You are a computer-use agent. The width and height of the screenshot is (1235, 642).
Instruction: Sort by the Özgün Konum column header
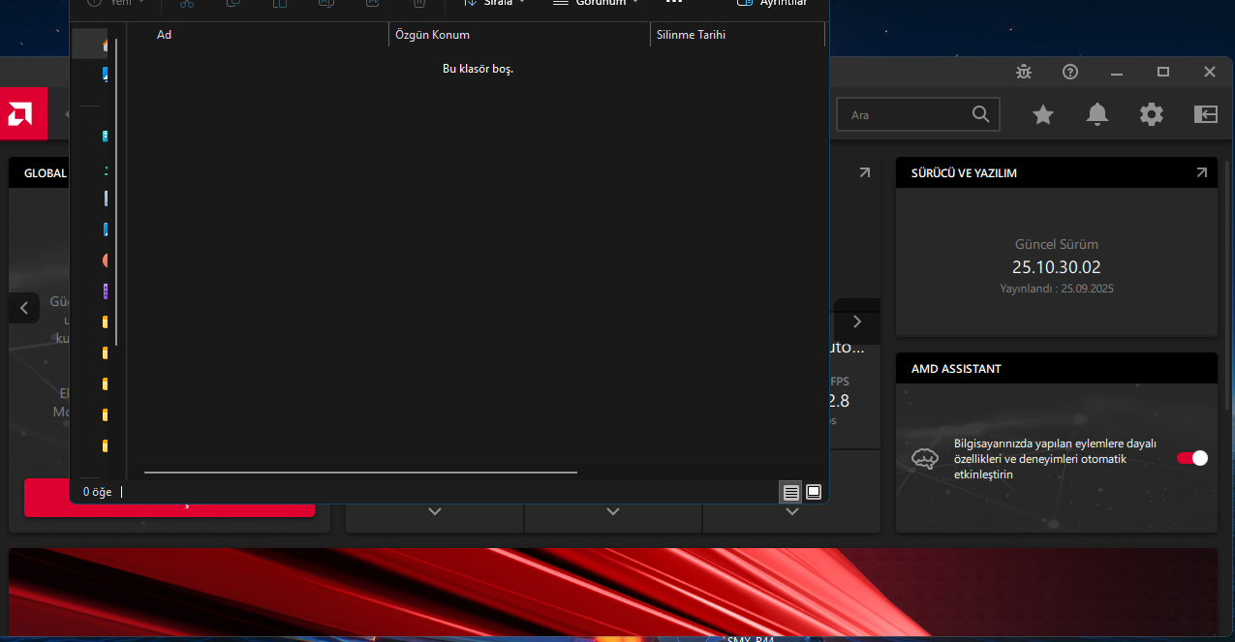click(519, 35)
